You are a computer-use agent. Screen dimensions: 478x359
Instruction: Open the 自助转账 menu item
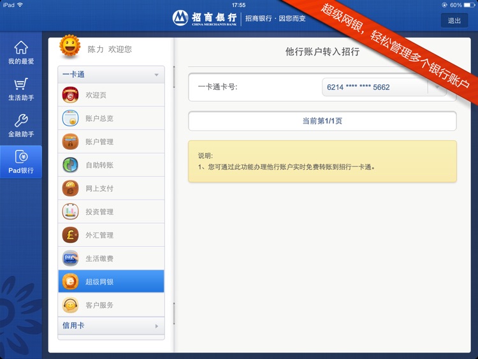click(111, 165)
